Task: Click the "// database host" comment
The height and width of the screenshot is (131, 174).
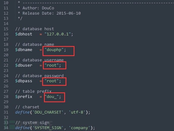Action: [35, 29]
